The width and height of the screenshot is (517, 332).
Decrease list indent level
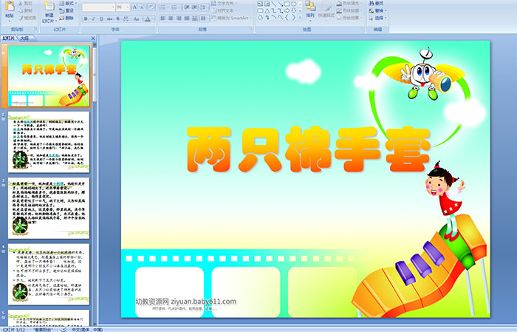pyautogui.click(x=187, y=7)
